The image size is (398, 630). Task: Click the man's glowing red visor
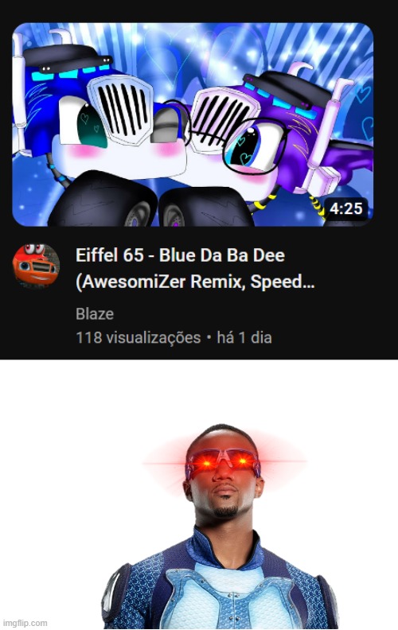click(x=223, y=462)
